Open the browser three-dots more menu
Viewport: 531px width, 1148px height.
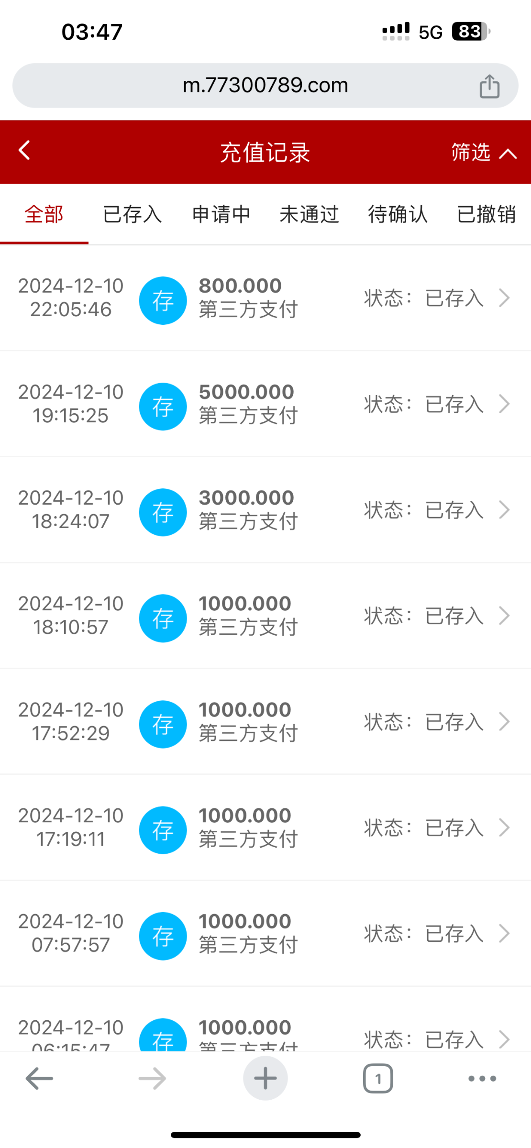click(482, 1079)
